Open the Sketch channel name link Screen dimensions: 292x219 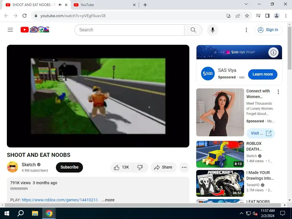coord(29,165)
